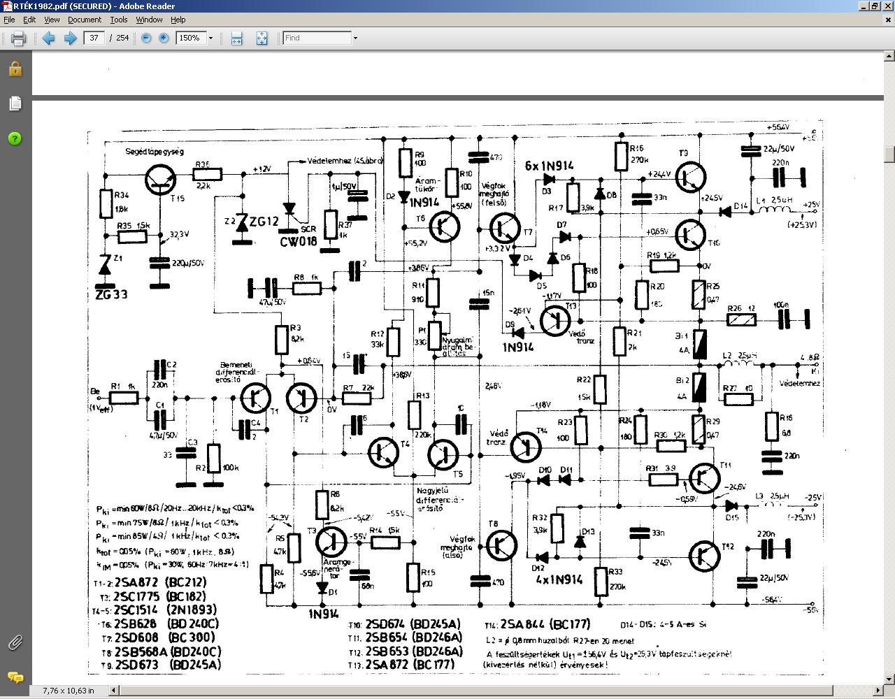Click the scrollbar up arrow
Viewport: 895px width, 699px height.
[x=889, y=55]
